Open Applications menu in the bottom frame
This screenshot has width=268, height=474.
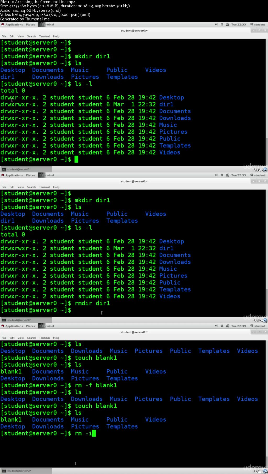pos(14,326)
